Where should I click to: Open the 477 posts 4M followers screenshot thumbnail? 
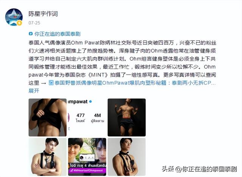87,117
